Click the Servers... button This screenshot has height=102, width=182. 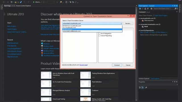128,23
